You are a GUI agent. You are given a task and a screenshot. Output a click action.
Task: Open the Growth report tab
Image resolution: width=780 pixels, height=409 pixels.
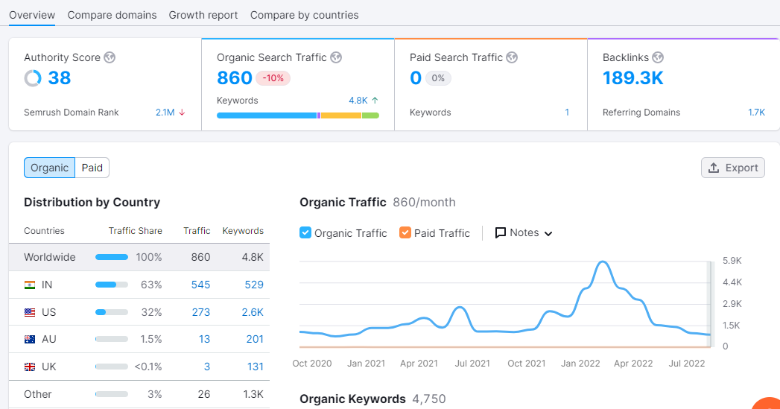pos(203,15)
